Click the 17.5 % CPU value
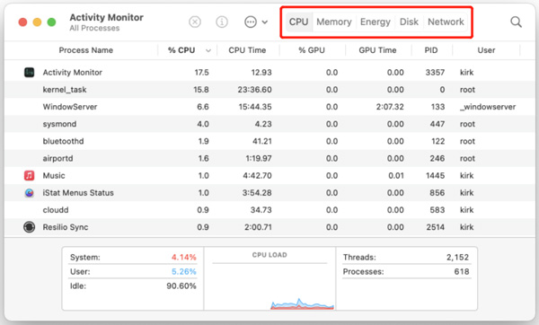539x325 pixels. [201, 73]
